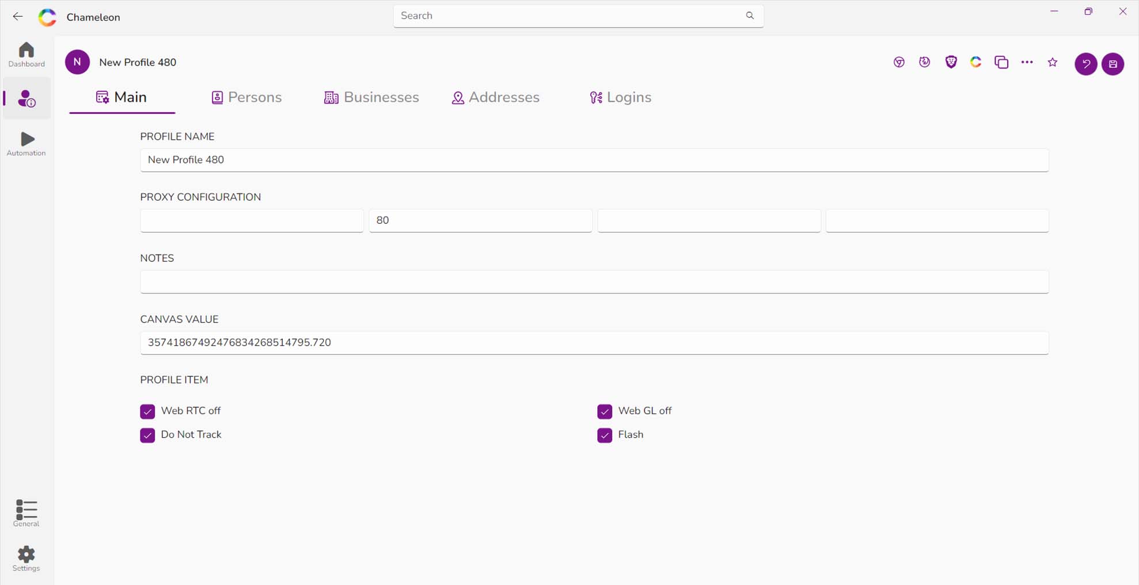This screenshot has height=585, width=1139.
Task: Uncheck the Web GL off checkbox
Action: [x=605, y=411]
